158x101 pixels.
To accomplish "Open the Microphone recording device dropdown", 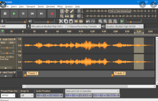I will [49, 27].
